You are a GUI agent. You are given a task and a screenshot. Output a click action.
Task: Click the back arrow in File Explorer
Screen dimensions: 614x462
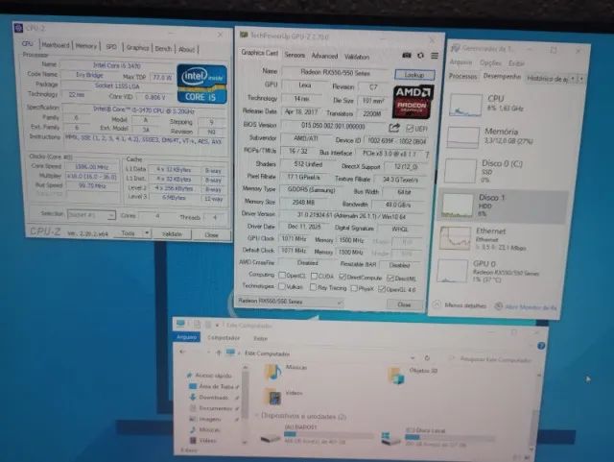182,352
